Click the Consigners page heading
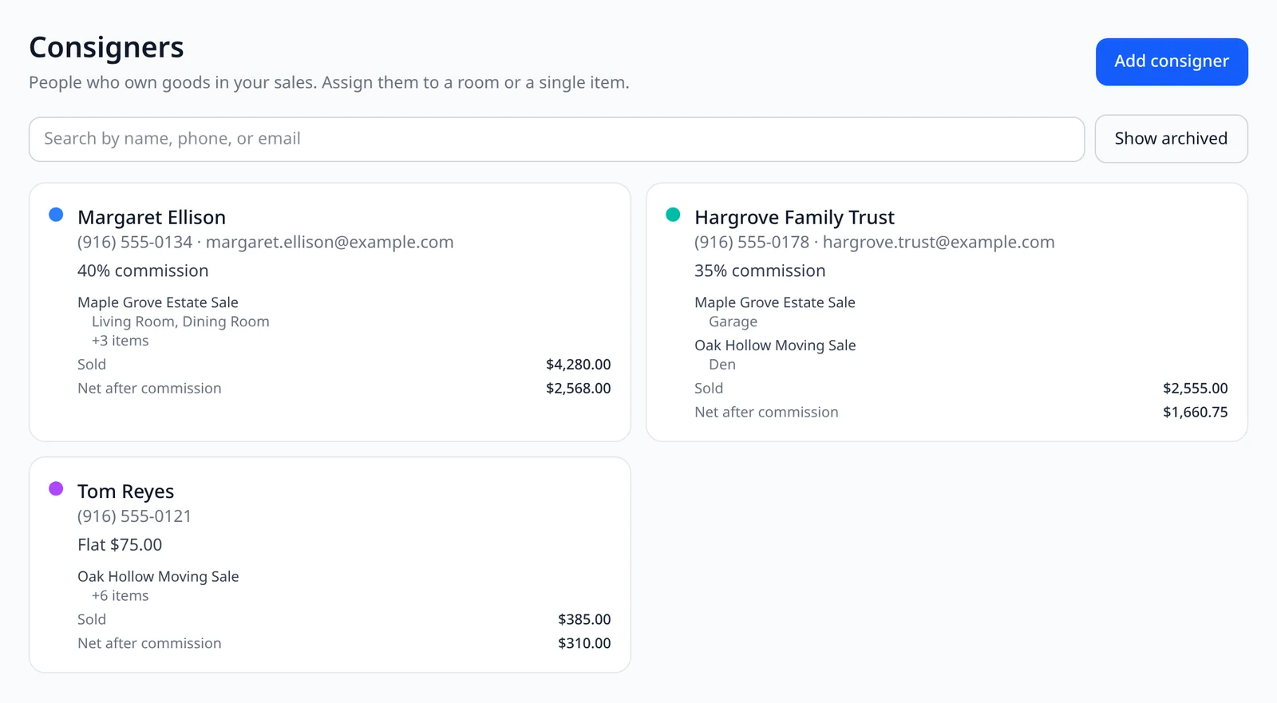This screenshot has height=703, width=1277. (x=106, y=47)
